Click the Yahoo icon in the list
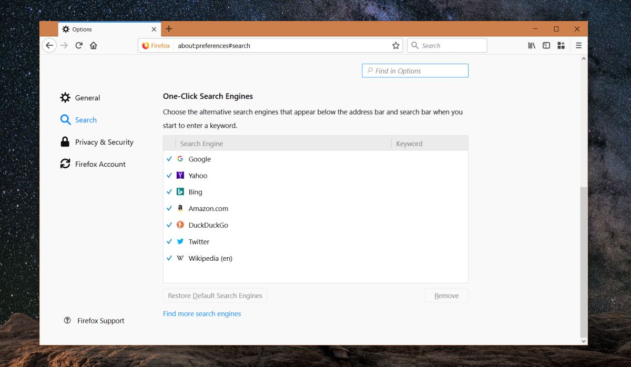 tap(180, 175)
